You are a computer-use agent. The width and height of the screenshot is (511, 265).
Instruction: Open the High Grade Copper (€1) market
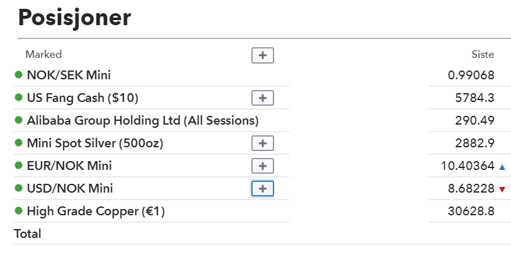tap(96, 211)
